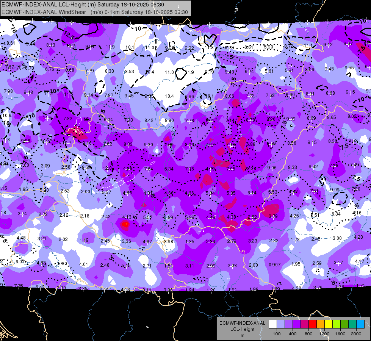Click the legend label 1600
Viewport: 371px width, 341px height.
pos(340,334)
